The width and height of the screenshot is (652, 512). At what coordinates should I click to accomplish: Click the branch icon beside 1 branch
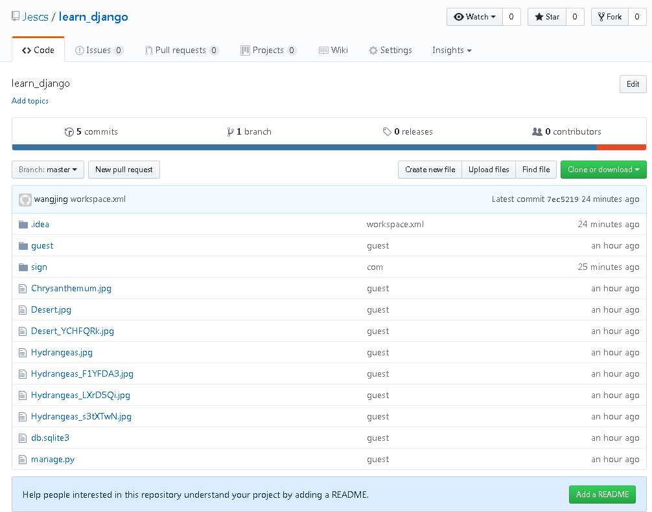(x=230, y=132)
